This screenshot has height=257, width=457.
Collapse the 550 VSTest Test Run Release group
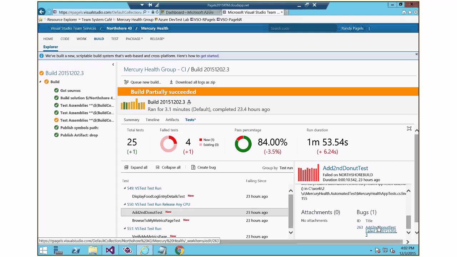click(125, 204)
